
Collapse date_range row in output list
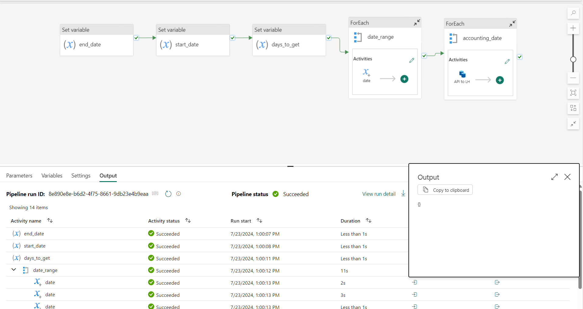tap(14, 270)
